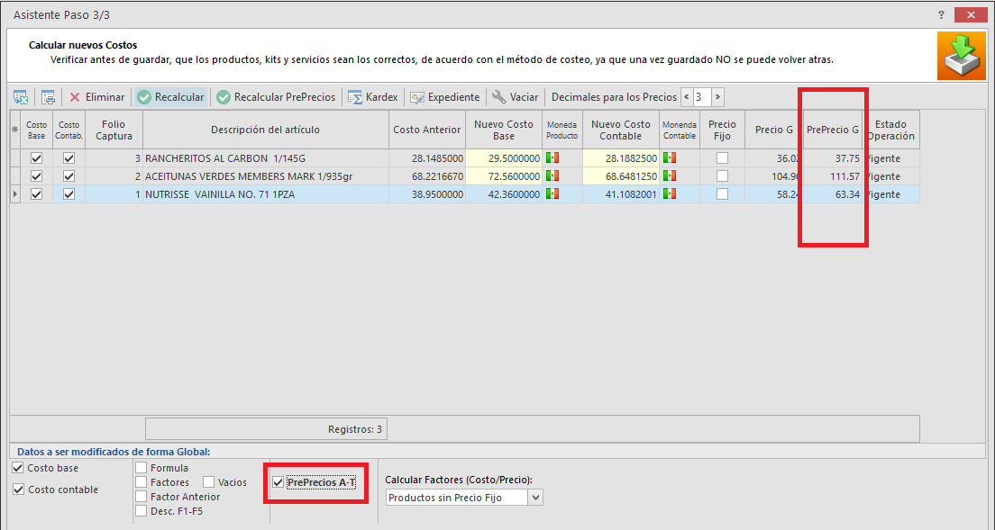Click the Vaciar wrench button
The width and height of the screenshot is (995, 530).
click(515, 97)
